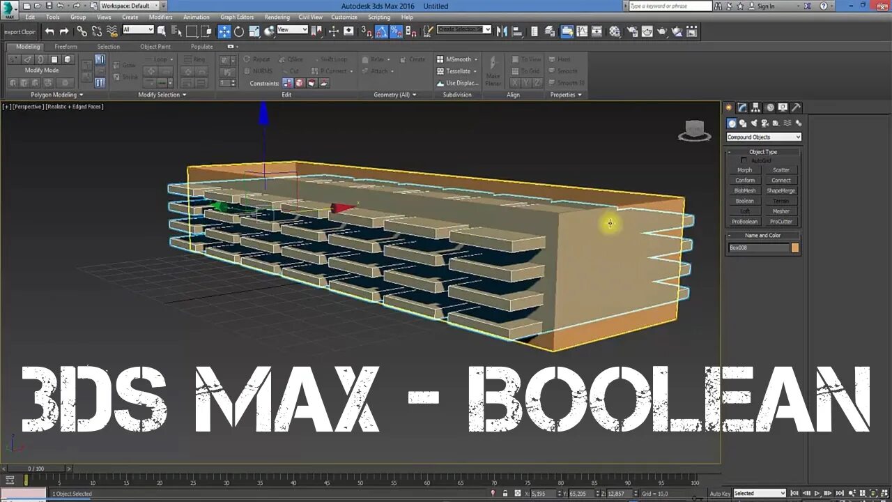
Task: Select the Lights category icon
Action: 754,123
